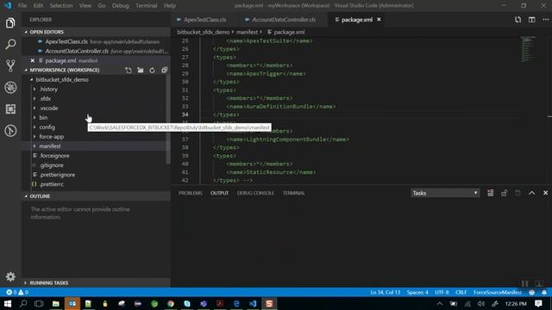This screenshot has height=310, width=552.
Task: Open .prettierrc file
Action: 52,184
